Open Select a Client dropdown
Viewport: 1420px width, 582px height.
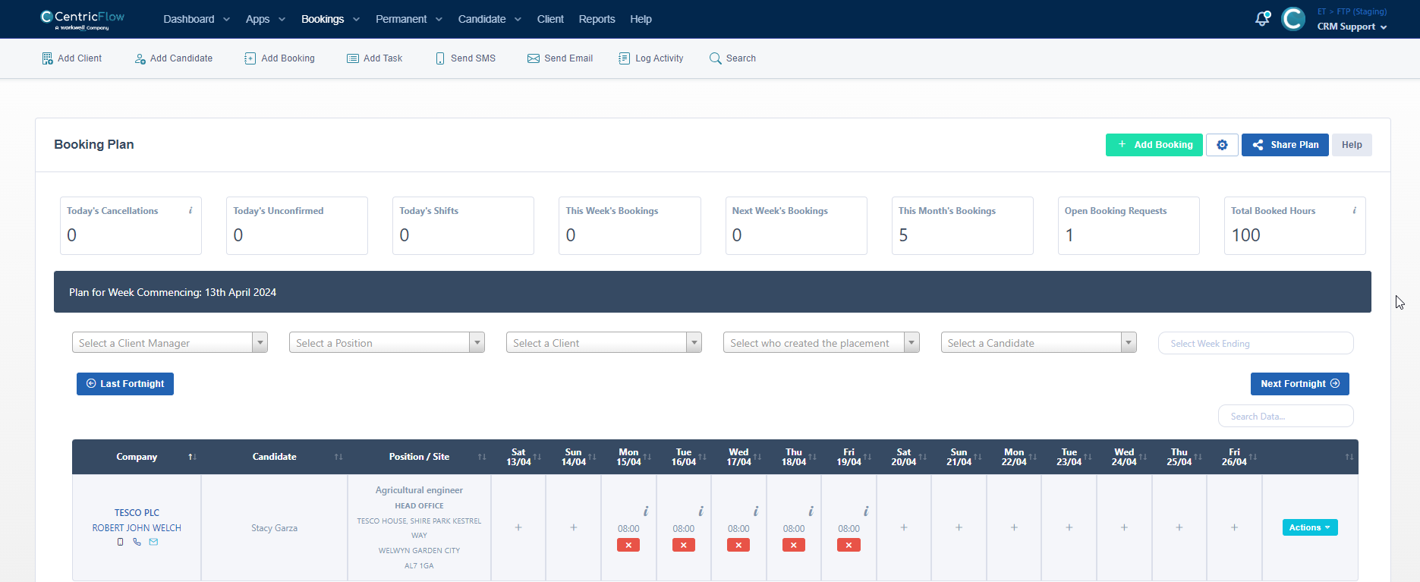[604, 343]
